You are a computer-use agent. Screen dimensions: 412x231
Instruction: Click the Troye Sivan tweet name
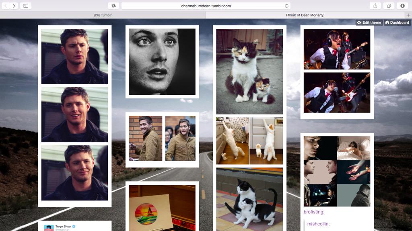click(x=63, y=226)
